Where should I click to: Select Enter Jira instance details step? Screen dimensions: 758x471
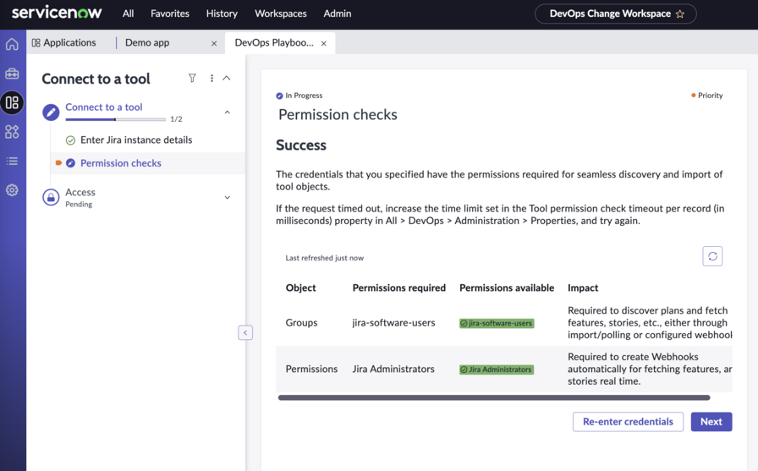point(136,140)
